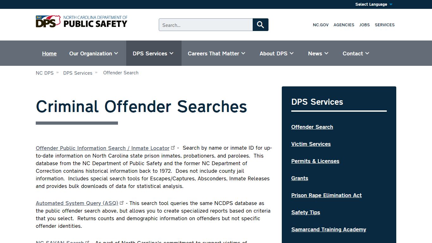This screenshot has height=243, width=432.
Task: Click the magnifying glass search button
Action: [261, 25]
